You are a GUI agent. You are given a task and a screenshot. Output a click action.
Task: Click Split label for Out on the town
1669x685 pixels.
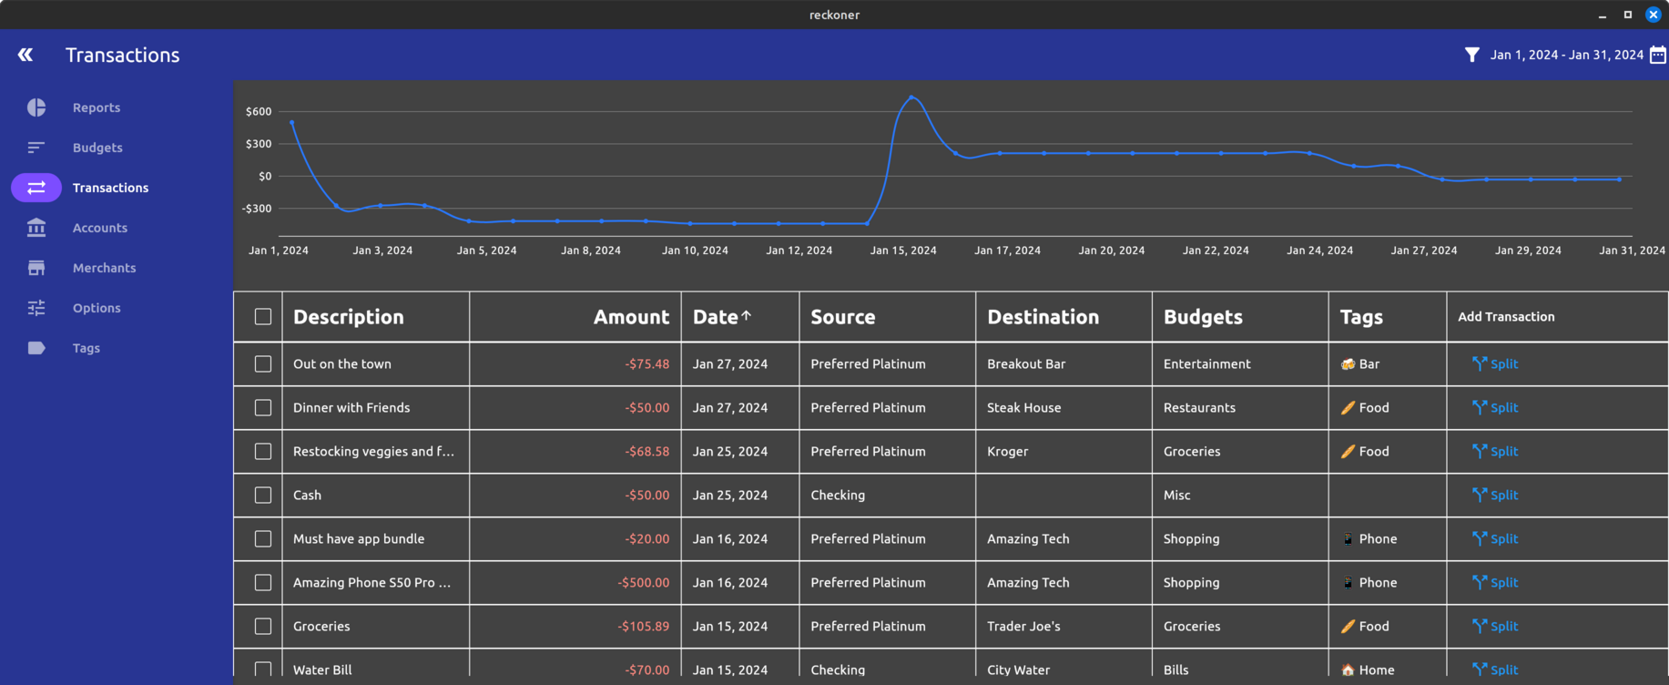tap(1504, 363)
